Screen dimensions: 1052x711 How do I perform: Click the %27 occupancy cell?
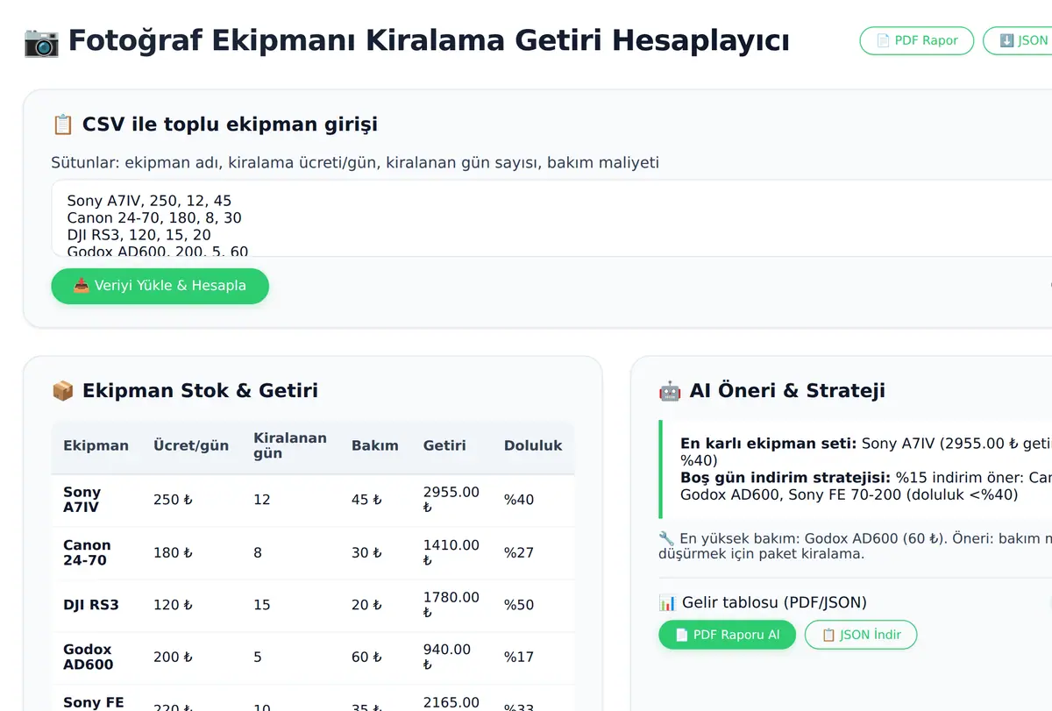519,552
